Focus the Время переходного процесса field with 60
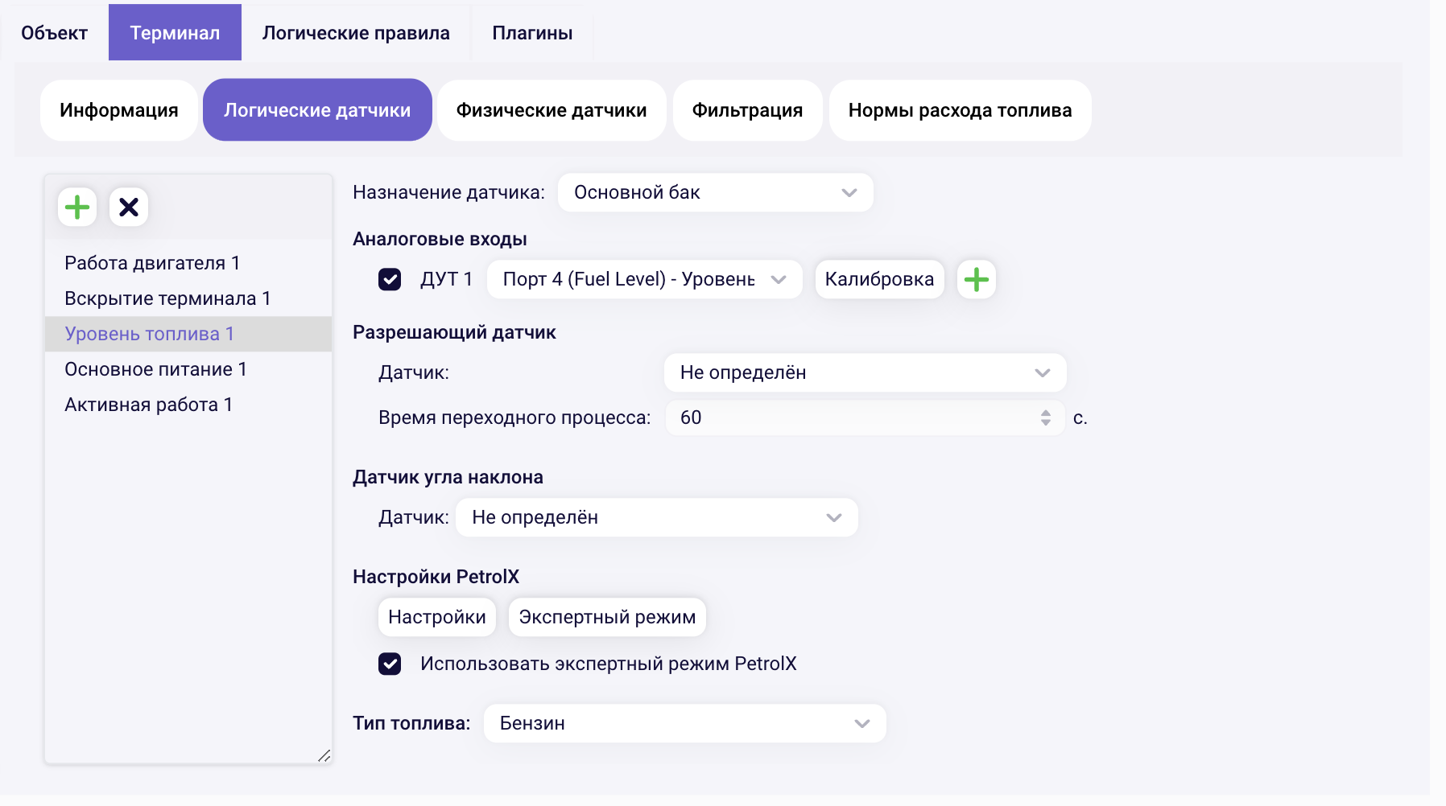 click(866, 417)
